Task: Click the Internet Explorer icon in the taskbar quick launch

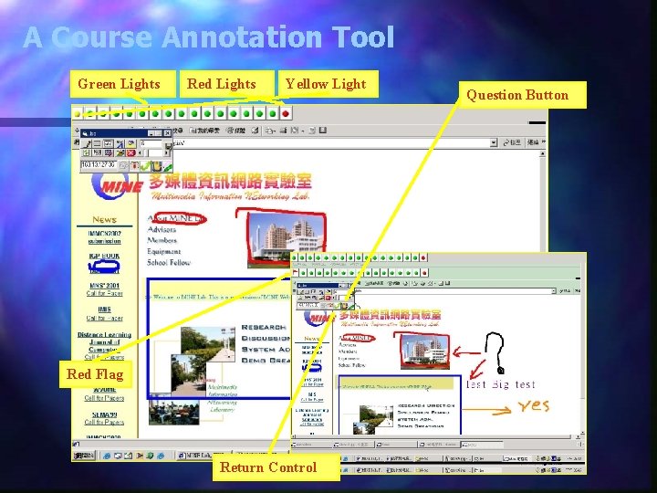Action: (107, 456)
